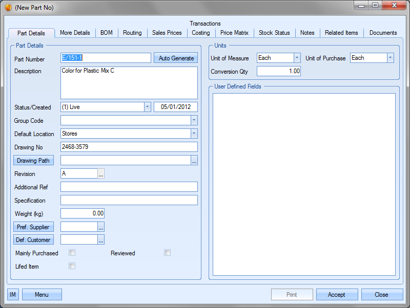This screenshot has width=410, height=308.
Task: Expand the Status/Created dropdown
Action: [x=147, y=107]
